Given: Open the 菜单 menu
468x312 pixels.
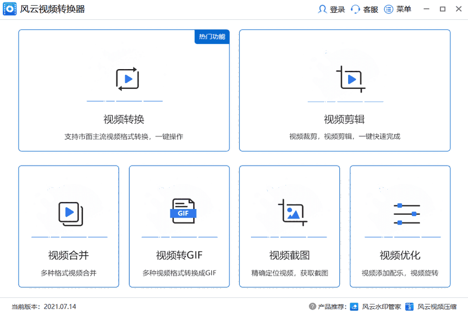Looking at the screenshot, I should click(404, 9).
